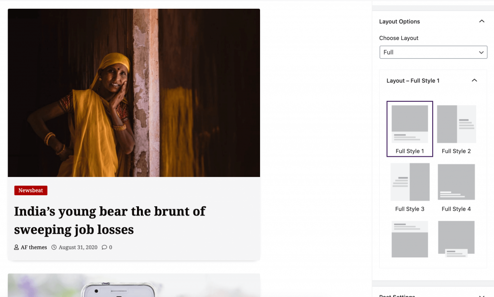Open the AF themes author link

click(34, 247)
